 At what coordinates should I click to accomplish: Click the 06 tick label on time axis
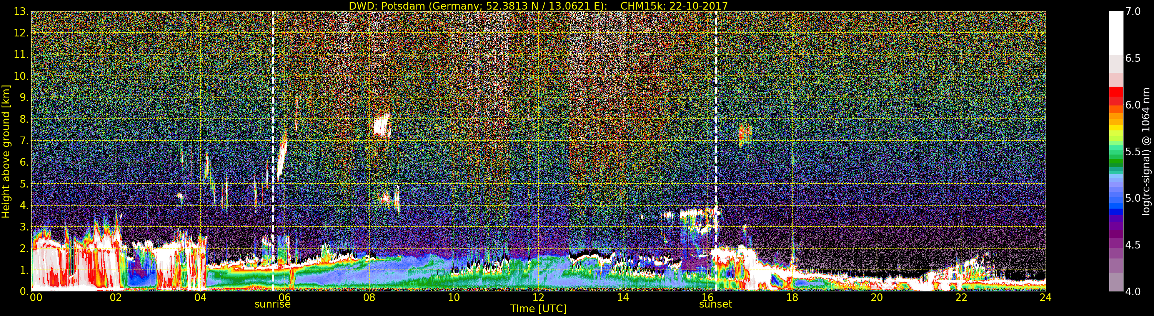tap(285, 298)
